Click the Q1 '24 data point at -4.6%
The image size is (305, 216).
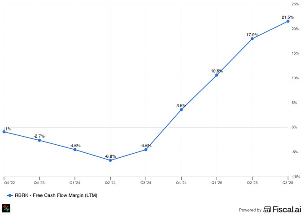75,150
